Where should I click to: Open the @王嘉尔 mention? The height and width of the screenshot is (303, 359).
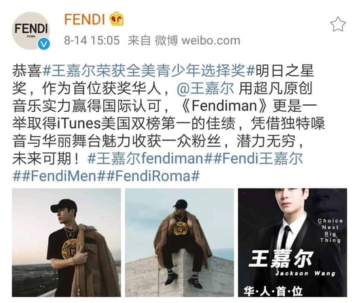pyautogui.click(x=206, y=88)
